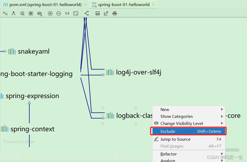Reset zoom using 1:1 actual size icon

click(67, 13)
